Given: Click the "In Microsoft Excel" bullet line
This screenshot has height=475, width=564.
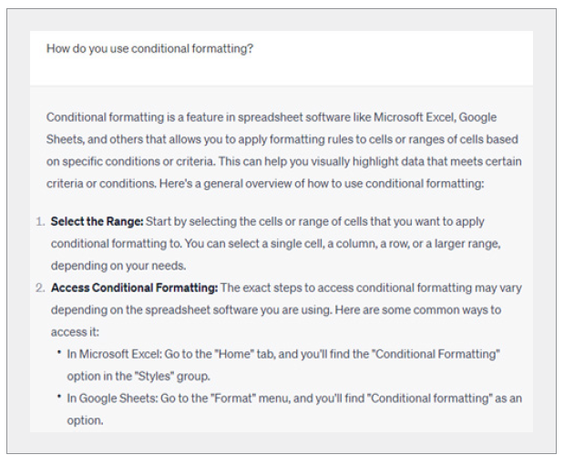Looking at the screenshot, I should tap(282, 352).
